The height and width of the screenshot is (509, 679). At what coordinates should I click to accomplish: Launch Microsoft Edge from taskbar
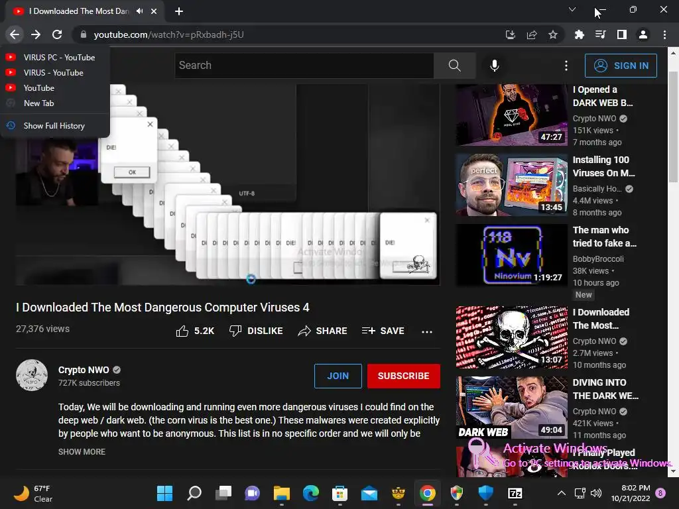(x=311, y=493)
